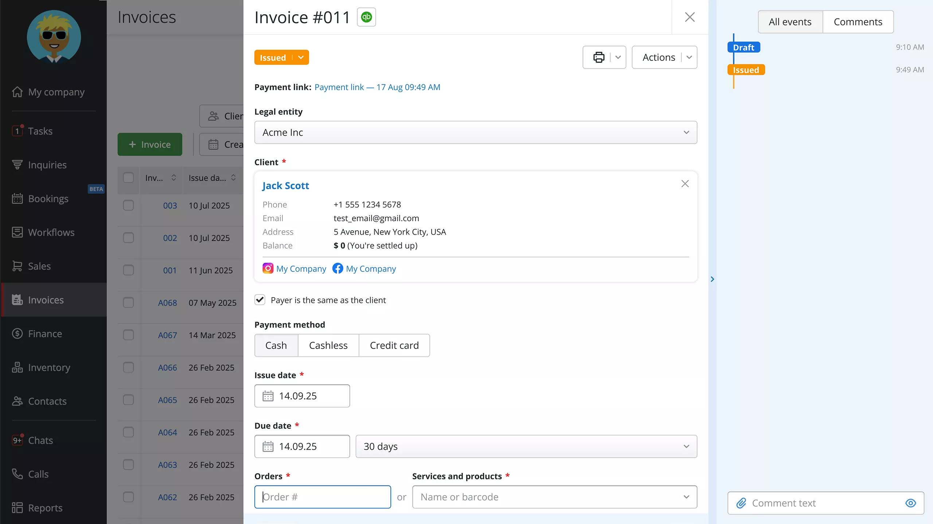
Task: Open My Company Instagram profile icon
Action: tap(268, 269)
